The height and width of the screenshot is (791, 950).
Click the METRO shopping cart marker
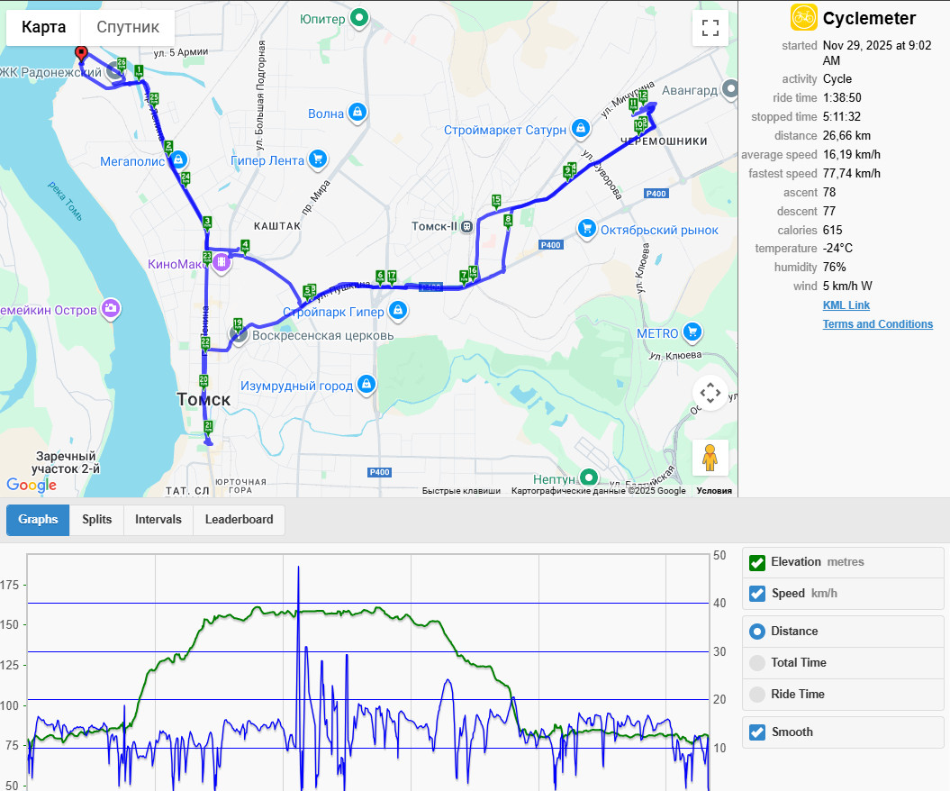pyautogui.click(x=692, y=332)
